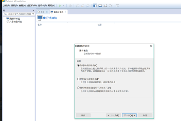This screenshot has width=181, height=121.
Task: Click the take snapshot toolbar icon
Action: click(x=77, y=6)
